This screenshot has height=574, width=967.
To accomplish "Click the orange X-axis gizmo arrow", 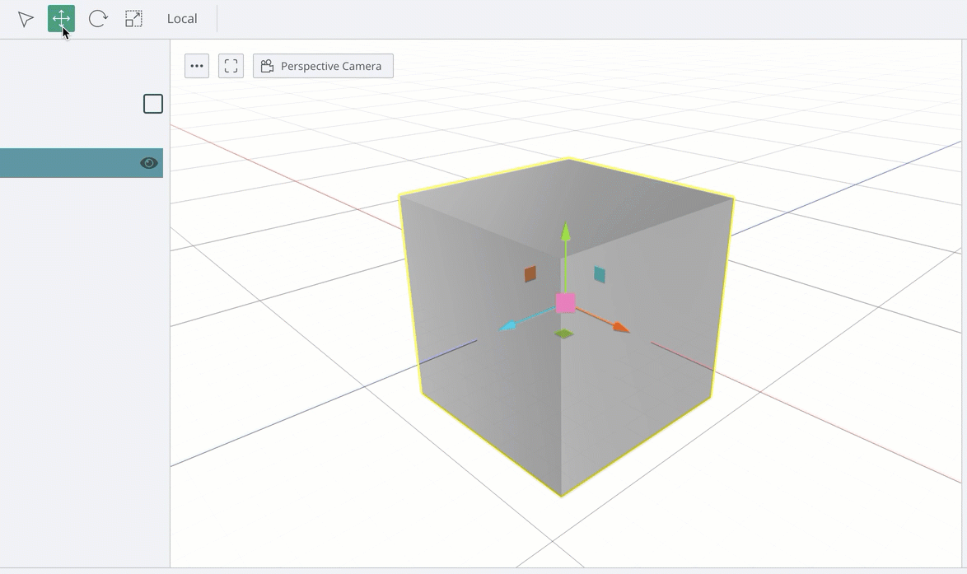I will click(x=619, y=328).
